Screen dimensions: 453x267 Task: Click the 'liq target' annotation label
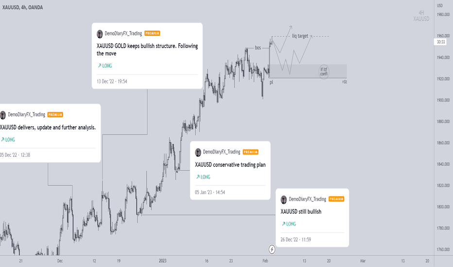300,36
